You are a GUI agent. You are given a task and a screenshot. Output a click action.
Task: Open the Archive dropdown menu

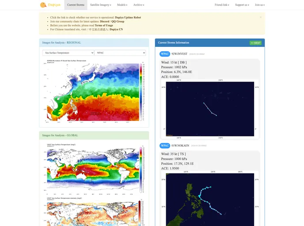tap(139, 5)
